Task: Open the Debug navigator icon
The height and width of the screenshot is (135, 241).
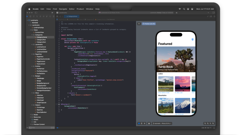Action: tap(47, 16)
